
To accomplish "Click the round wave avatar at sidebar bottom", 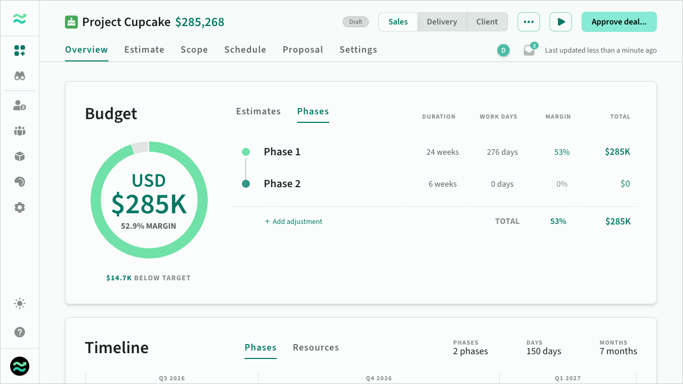I will point(20,366).
